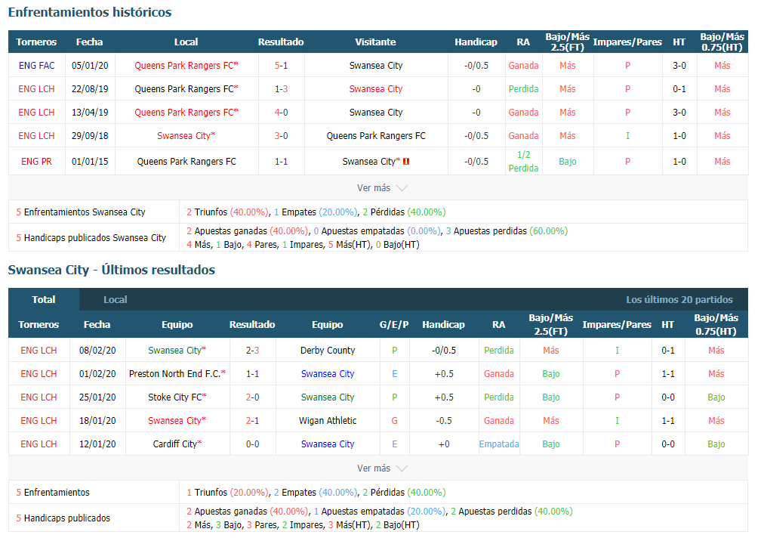Click 'Resultado' header in latest results table

pos(252,324)
